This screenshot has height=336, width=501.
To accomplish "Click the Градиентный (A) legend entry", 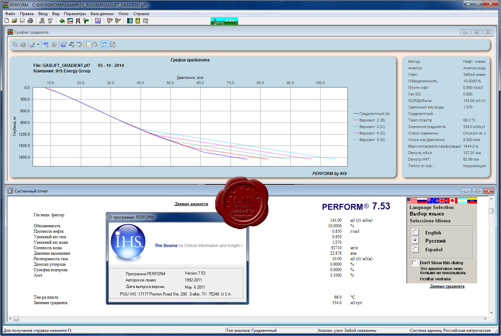I will coord(371,114).
